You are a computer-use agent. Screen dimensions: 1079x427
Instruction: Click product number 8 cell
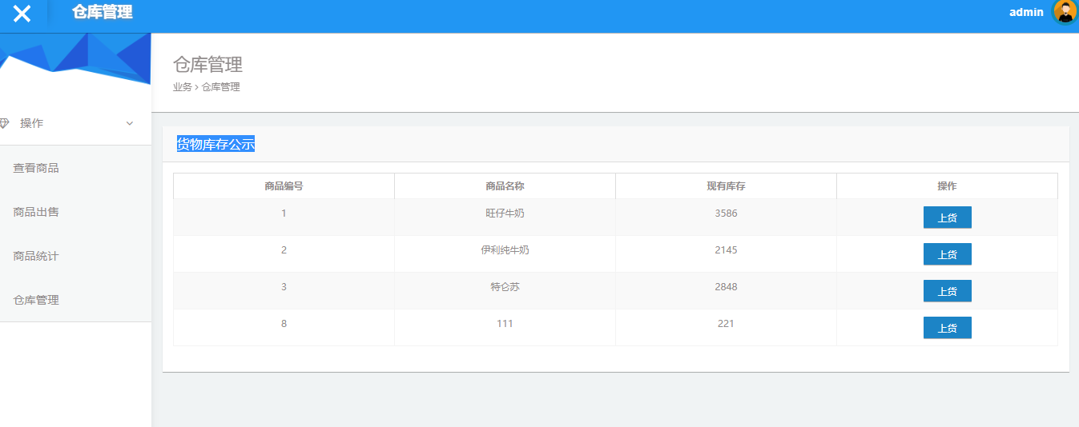click(284, 328)
